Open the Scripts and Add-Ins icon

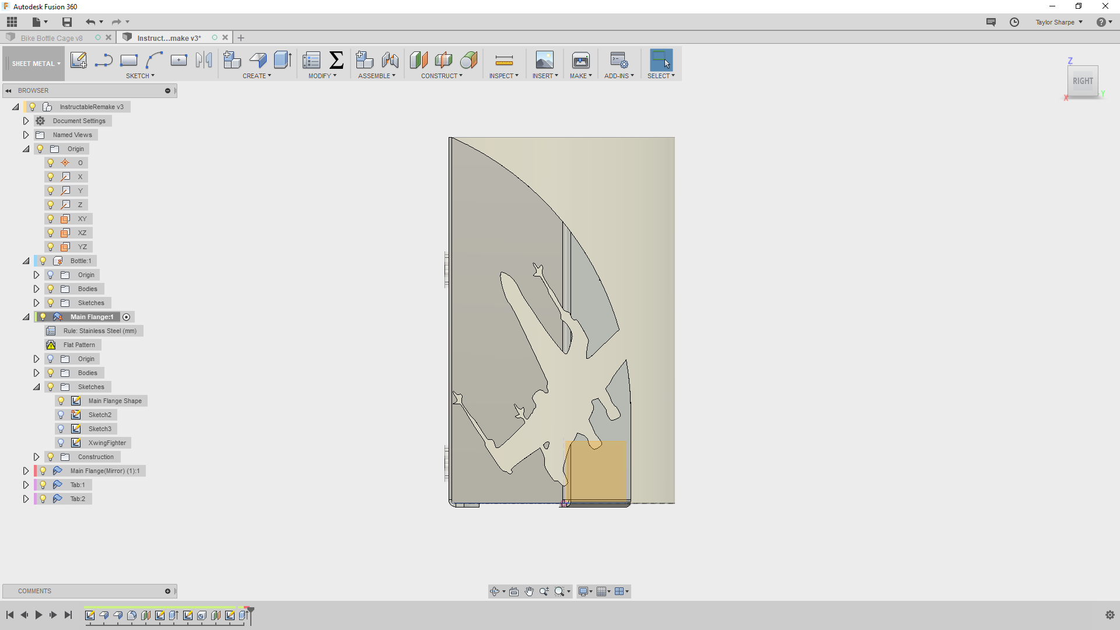pos(619,60)
